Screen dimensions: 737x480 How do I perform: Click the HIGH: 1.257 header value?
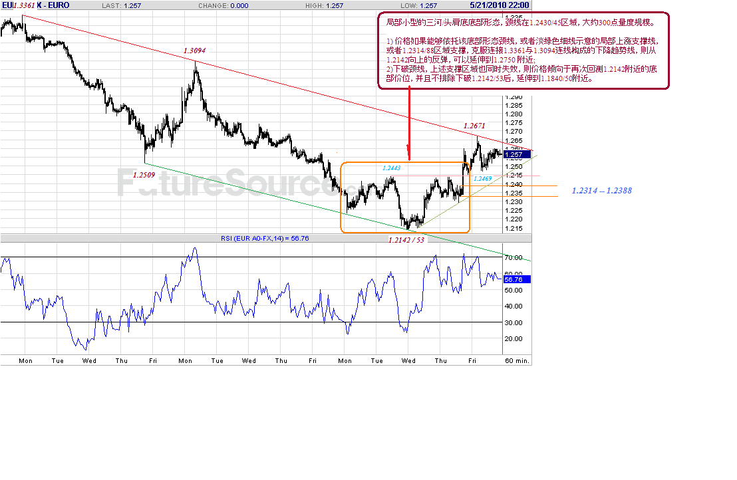point(325,5)
